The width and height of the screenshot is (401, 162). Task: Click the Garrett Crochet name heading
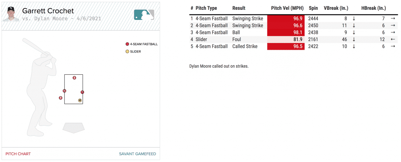pyautogui.click(x=48, y=11)
